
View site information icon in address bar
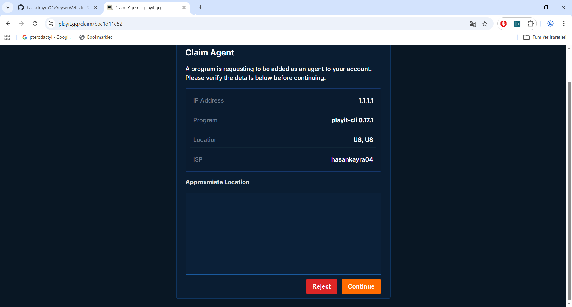51,24
